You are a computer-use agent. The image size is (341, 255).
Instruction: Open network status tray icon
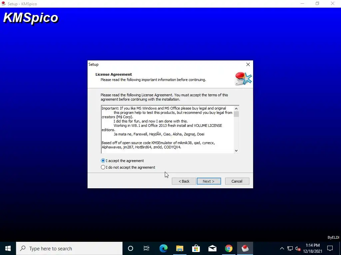pyautogui.click(x=290, y=248)
